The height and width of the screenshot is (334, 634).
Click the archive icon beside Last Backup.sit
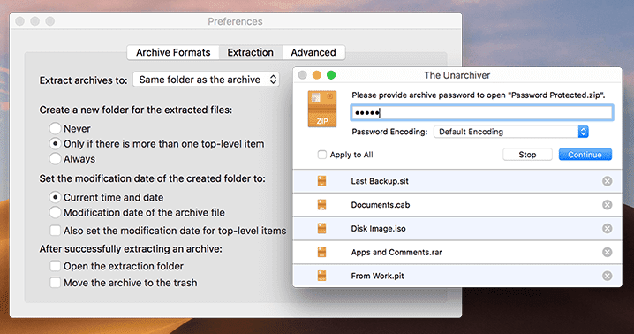(321, 181)
